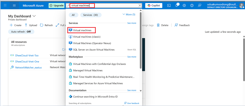Screen dimensions: 245x106
Task: Delete the dashboard
Action: (163, 25)
